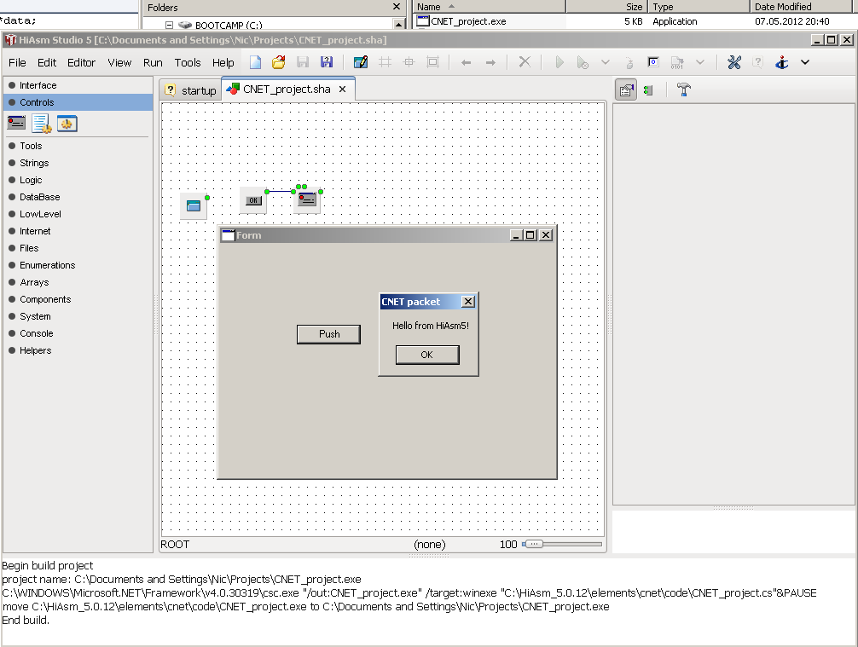Toggle the points view in right panel
The image size is (858, 647).
[648, 90]
